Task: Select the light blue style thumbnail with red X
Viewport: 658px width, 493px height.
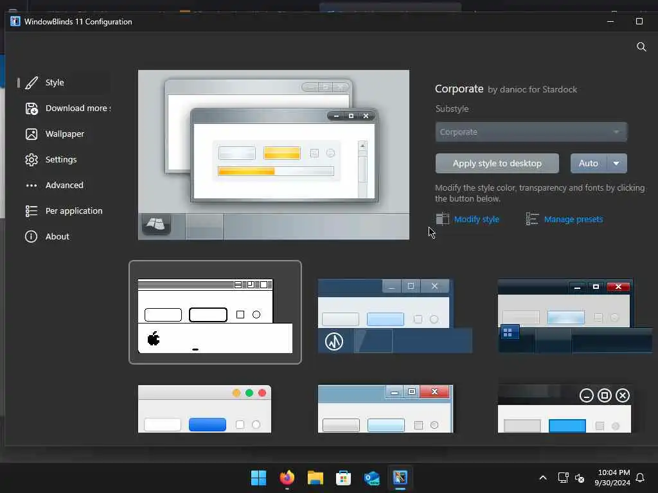Action: click(386, 409)
